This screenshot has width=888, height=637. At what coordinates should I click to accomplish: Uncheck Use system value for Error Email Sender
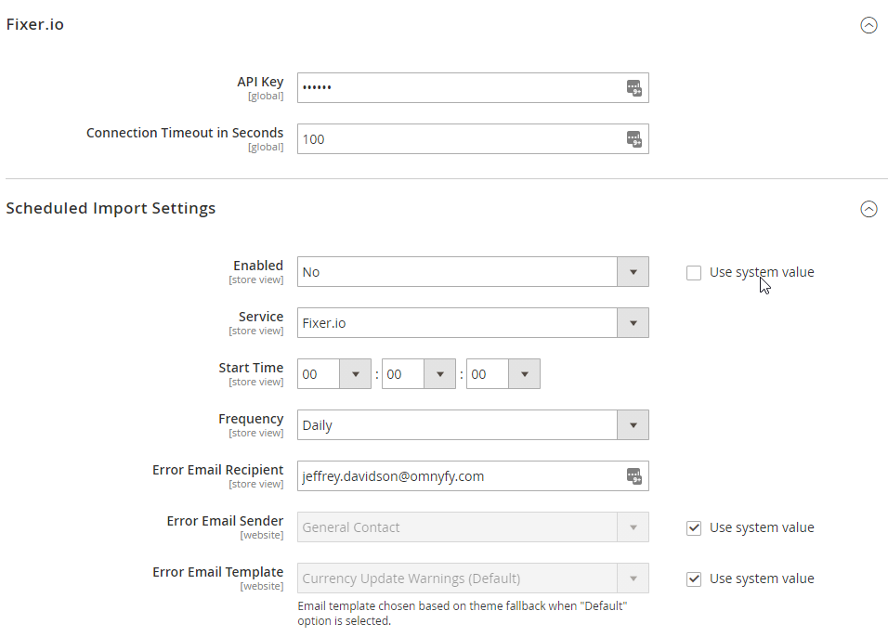pos(694,527)
